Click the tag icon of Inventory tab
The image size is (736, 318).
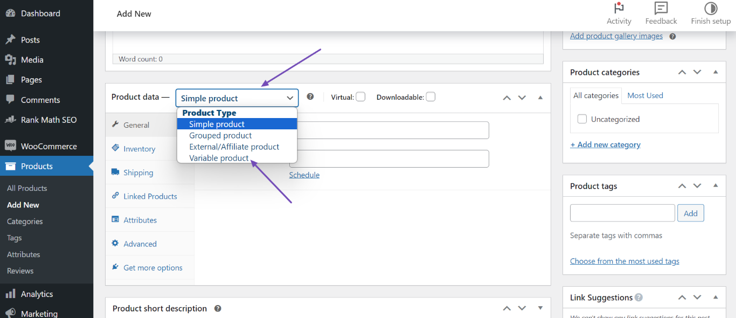(x=115, y=148)
